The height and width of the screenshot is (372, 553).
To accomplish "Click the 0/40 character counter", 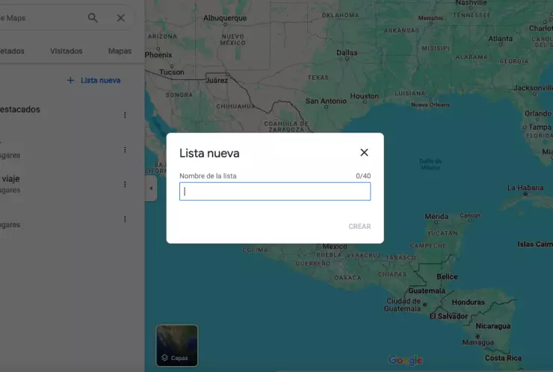I will coord(363,176).
